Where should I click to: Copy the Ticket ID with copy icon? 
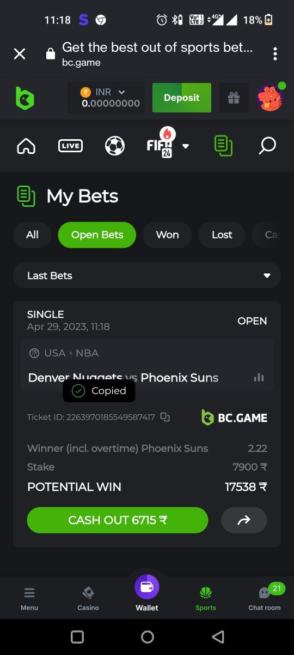coord(165,417)
